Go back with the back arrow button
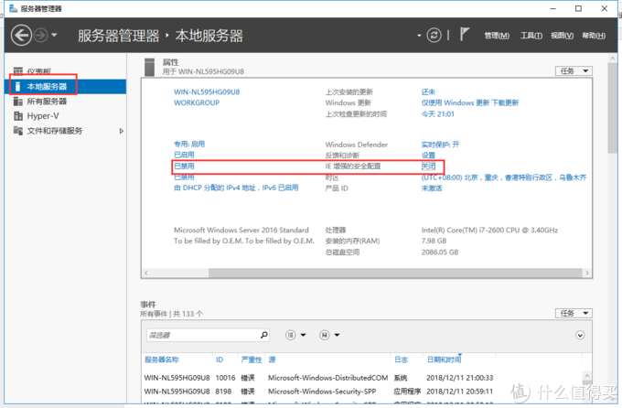The image size is (622, 408). pyautogui.click(x=21, y=36)
